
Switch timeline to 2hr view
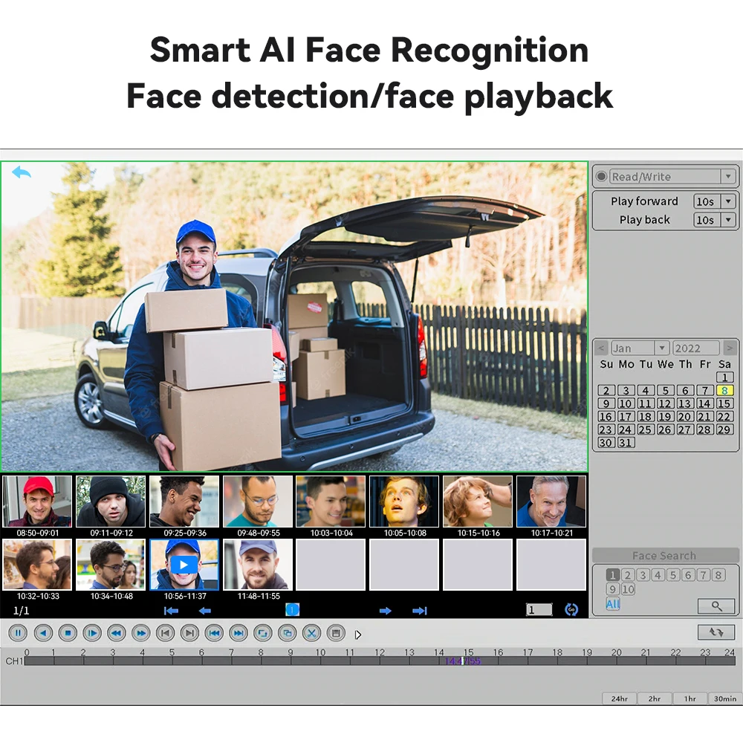click(x=654, y=698)
